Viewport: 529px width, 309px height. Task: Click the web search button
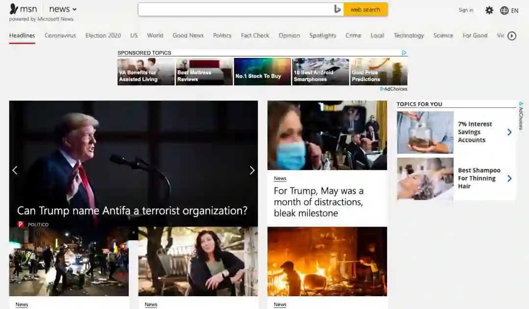[365, 9]
